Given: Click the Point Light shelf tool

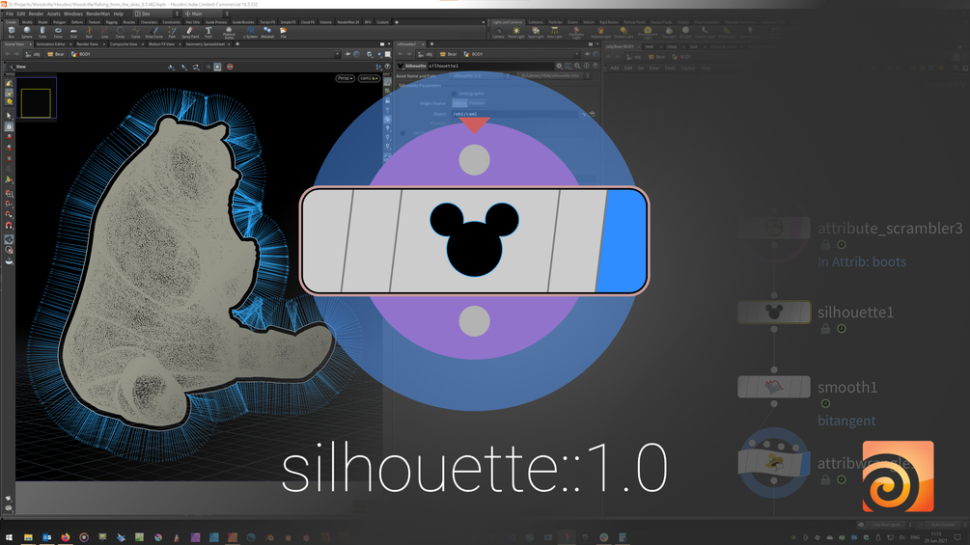Looking at the screenshot, I should [516, 32].
